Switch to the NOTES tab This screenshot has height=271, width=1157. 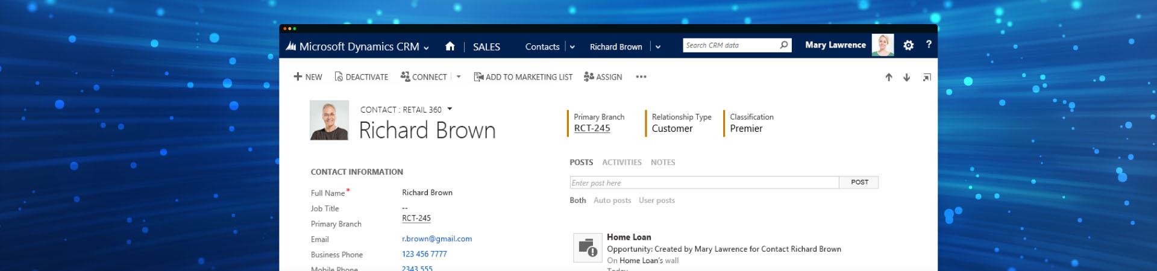pyautogui.click(x=663, y=163)
